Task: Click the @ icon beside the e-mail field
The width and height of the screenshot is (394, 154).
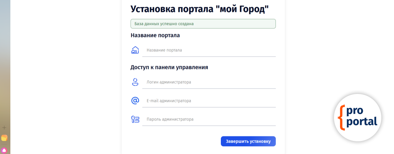Action: [135, 100]
